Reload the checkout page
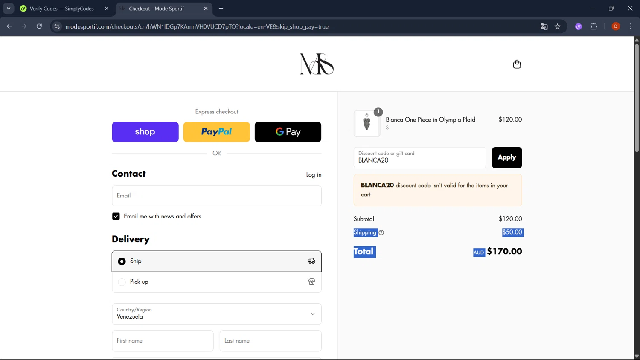The width and height of the screenshot is (640, 360). pyautogui.click(x=39, y=26)
